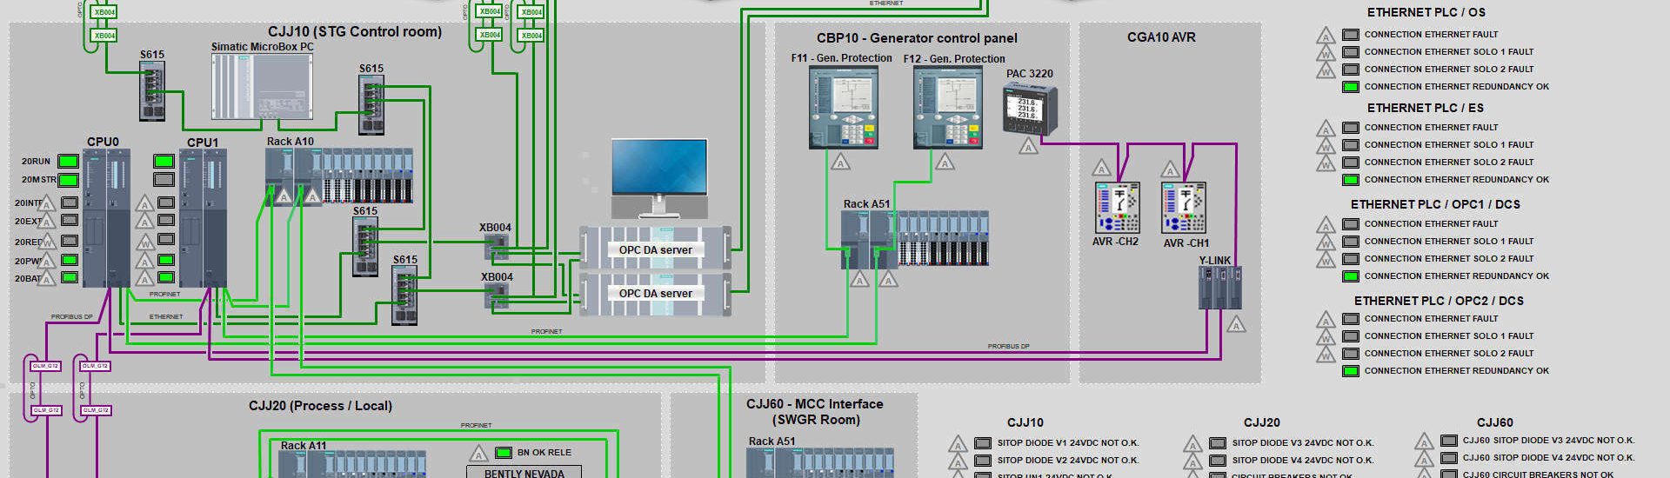This screenshot has height=478, width=1670.
Task: Click the 'ETHERNET PLC / ES' heading
Action: (1426, 108)
